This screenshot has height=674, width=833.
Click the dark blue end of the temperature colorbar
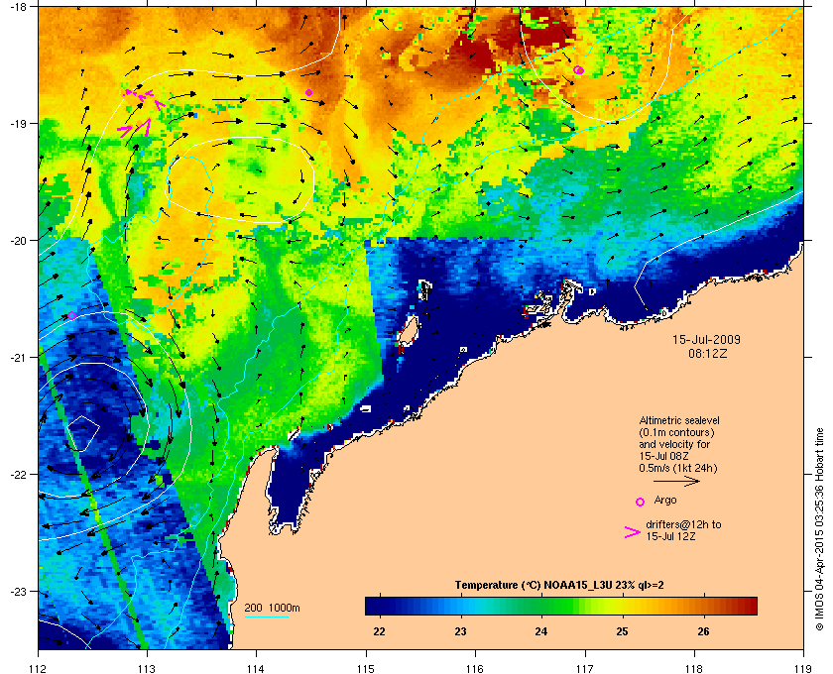(x=375, y=606)
